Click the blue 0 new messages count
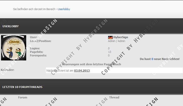Screen dimensions: 183x106 click(152, 59)
